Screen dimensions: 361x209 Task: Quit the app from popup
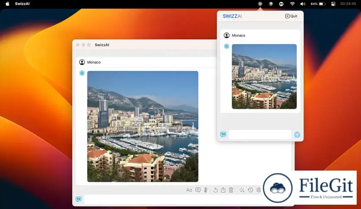click(x=291, y=16)
